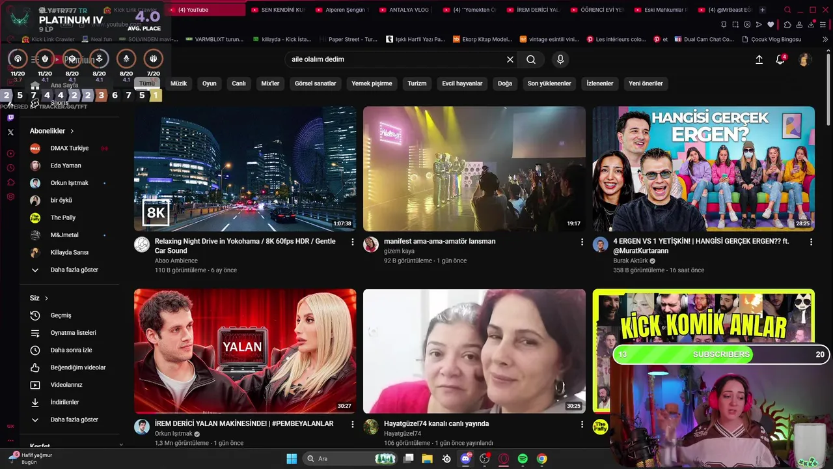833x469 pixels.
Task: Select the Oyun filter chip
Action: pyautogui.click(x=209, y=83)
